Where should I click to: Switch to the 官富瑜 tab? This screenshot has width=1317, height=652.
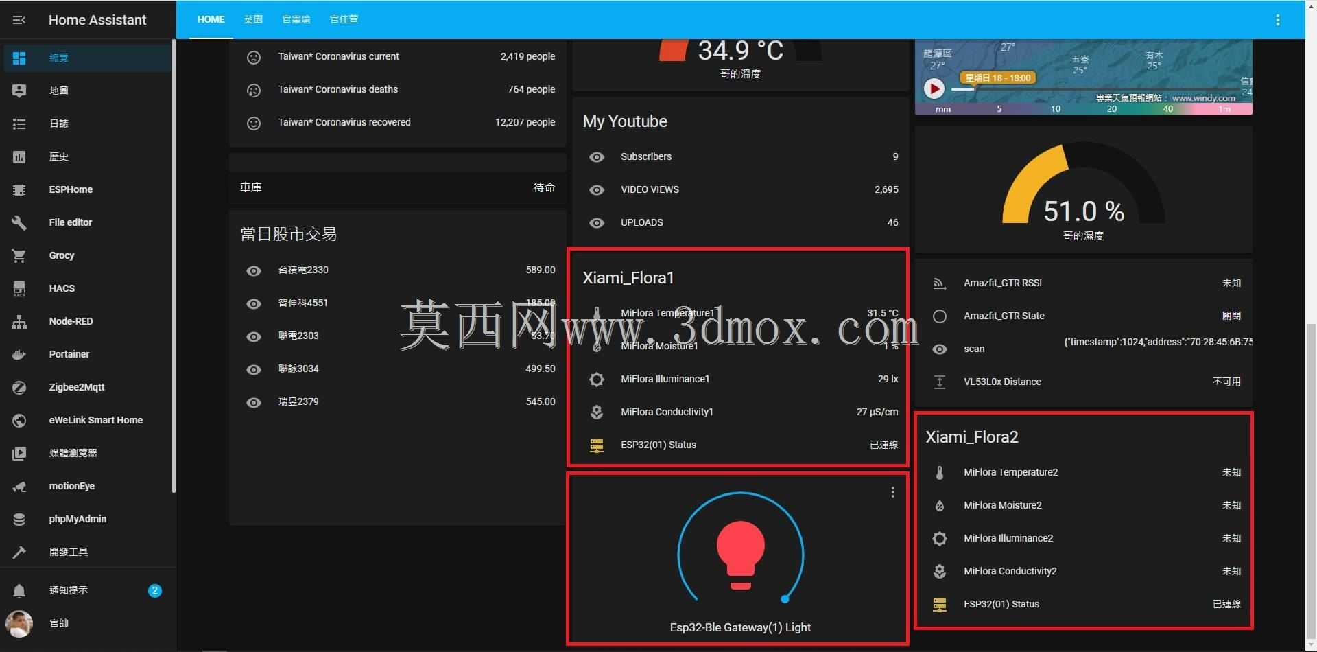click(x=296, y=19)
